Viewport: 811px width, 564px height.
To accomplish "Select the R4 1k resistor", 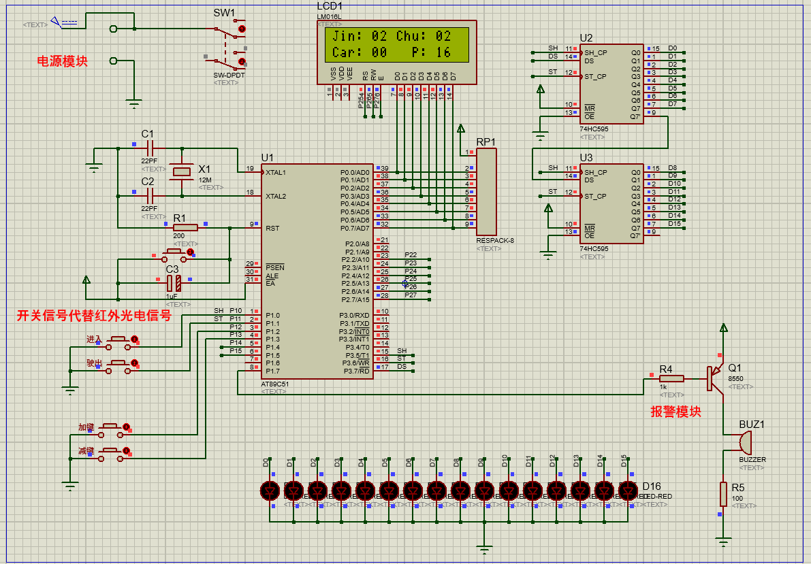I will coord(672,379).
